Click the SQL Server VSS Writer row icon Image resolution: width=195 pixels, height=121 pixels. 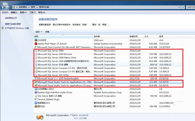pyautogui.click(x=36, y=75)
